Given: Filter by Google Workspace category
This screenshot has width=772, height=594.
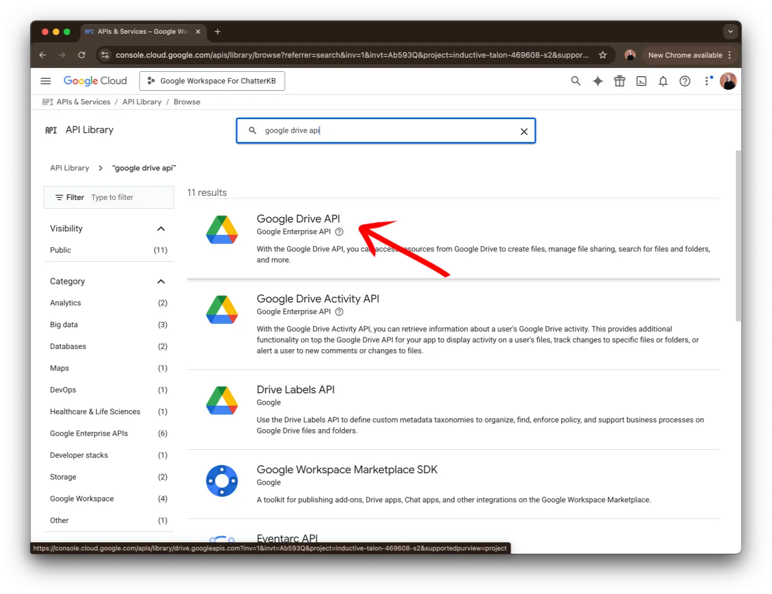Looking at the screenshot, I should [109, 499].
